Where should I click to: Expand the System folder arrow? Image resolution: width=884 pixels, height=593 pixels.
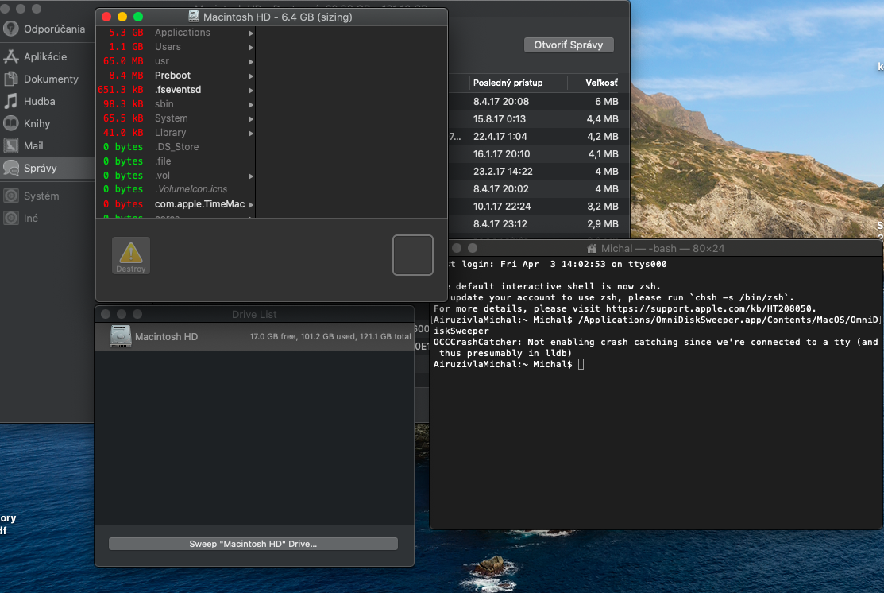tap(251, 119)
